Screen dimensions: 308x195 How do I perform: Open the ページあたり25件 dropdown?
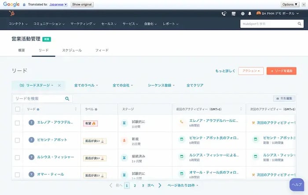(183, 185)
